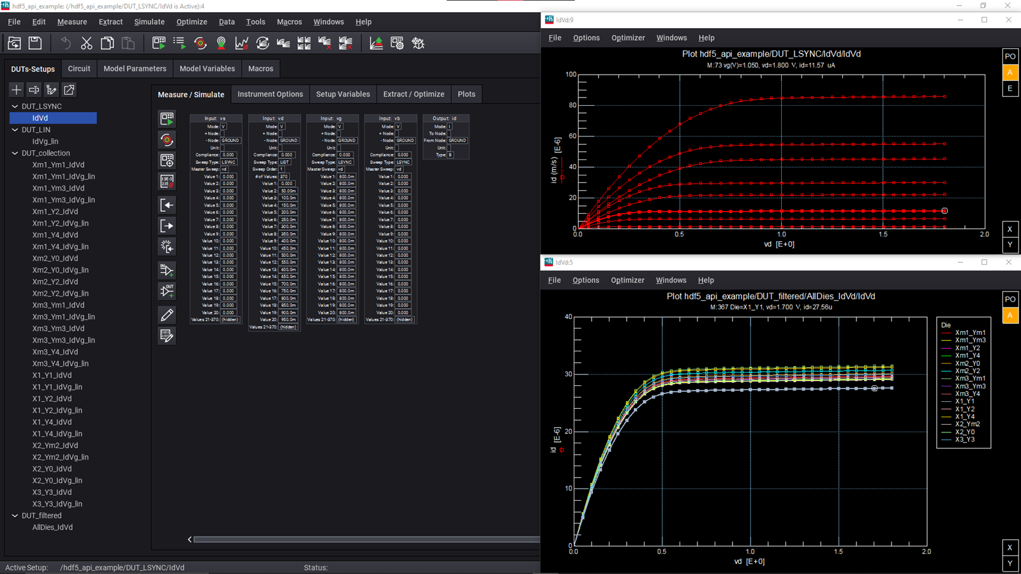1021x574 pixels.
Task: Click the Cut scissors icon on the toolbar
Action: [x=86, y=43]
